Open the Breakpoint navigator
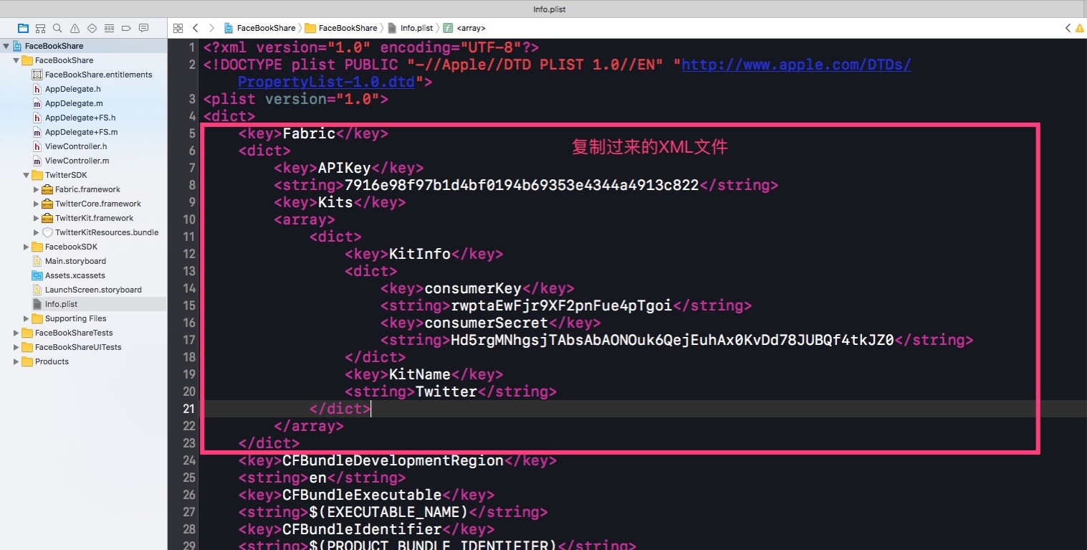Viewport: 1087px width, 550px height. click(126, 28)
